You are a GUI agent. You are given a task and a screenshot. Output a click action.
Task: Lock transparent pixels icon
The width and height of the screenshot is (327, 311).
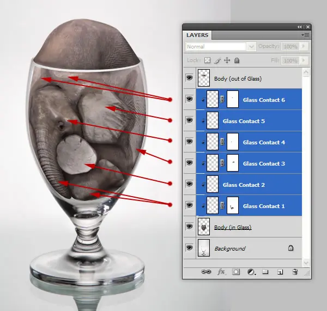207,60
